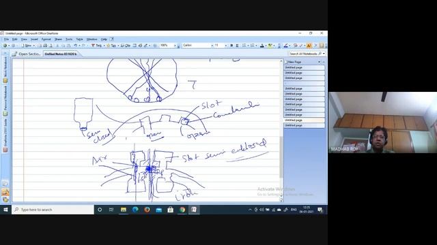
Task: Click the Bullets list icon
Action: click(244, 46)
